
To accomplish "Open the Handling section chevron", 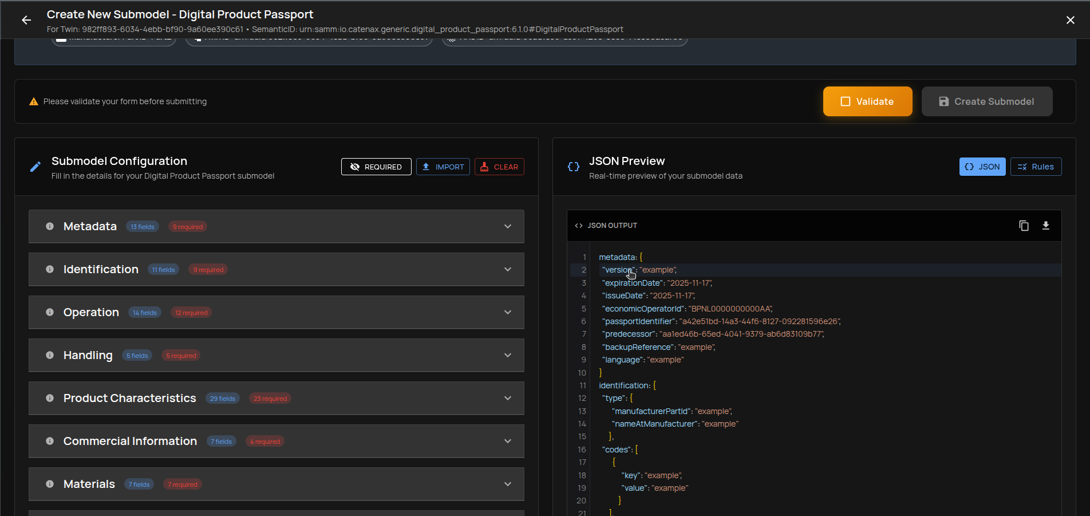I will click(507, 355).
